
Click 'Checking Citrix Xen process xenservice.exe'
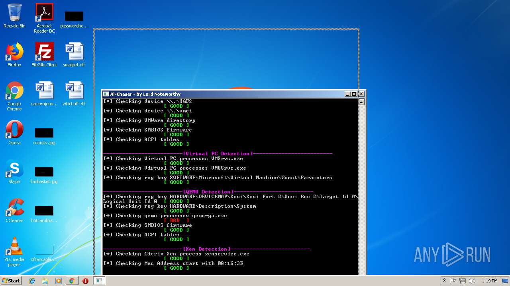[176, 254]
